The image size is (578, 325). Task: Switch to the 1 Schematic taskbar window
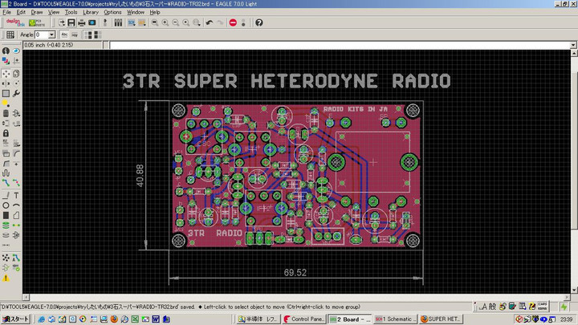tap(396, 319)
